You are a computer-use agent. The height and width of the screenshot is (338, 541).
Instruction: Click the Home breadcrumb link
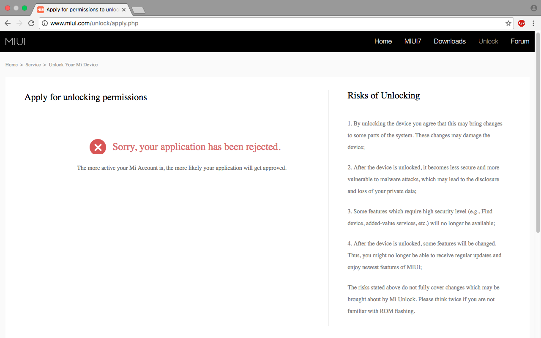[x=11, y=65]
